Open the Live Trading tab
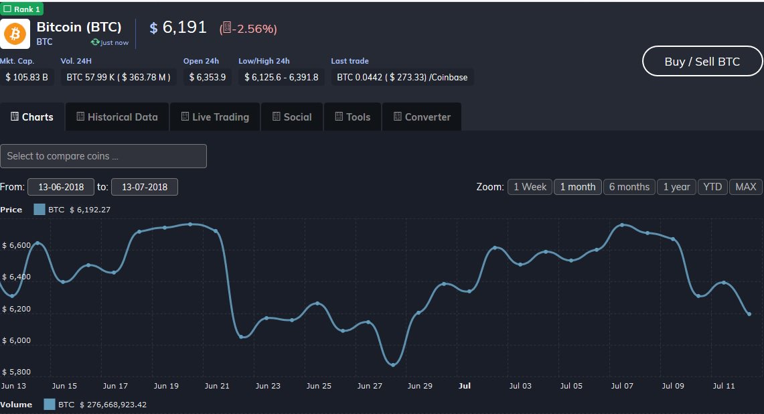 215,117
